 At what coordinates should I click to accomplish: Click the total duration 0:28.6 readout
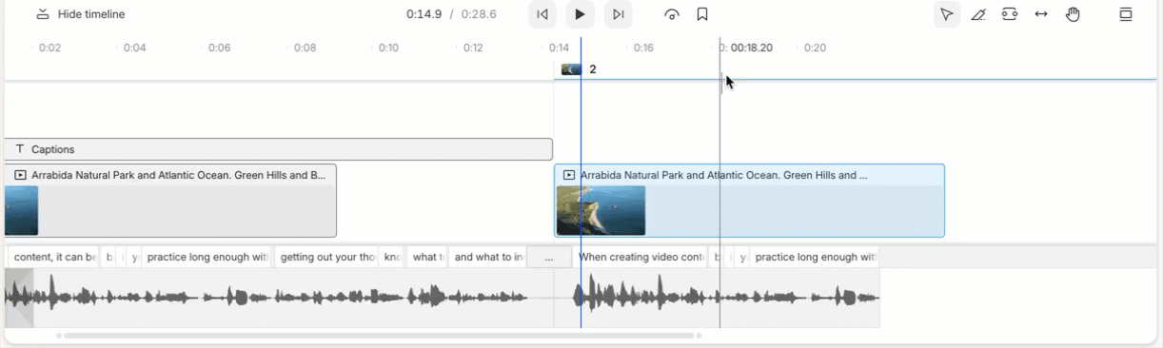(479, 14)
